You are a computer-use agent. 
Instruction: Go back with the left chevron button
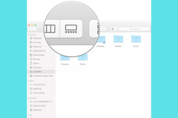30,29
